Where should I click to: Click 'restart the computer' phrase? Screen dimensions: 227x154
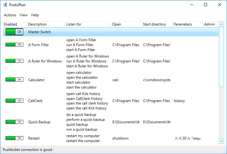point(83,141)
